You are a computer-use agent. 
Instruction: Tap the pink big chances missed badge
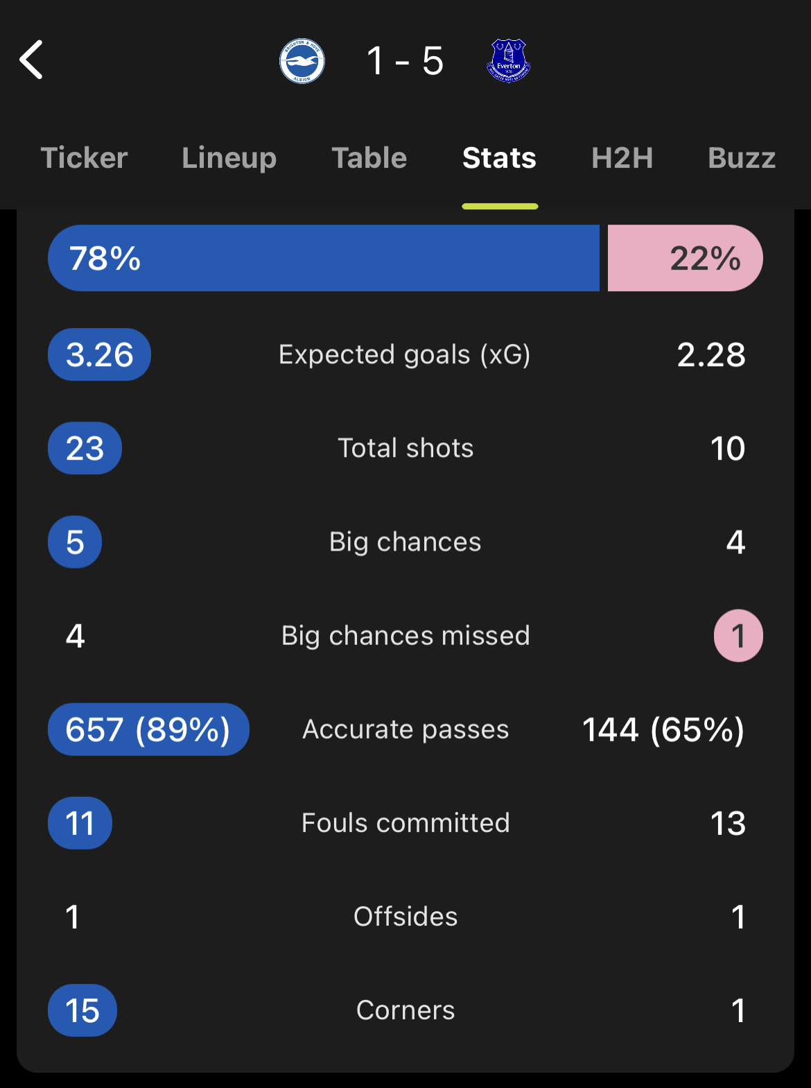738,636
